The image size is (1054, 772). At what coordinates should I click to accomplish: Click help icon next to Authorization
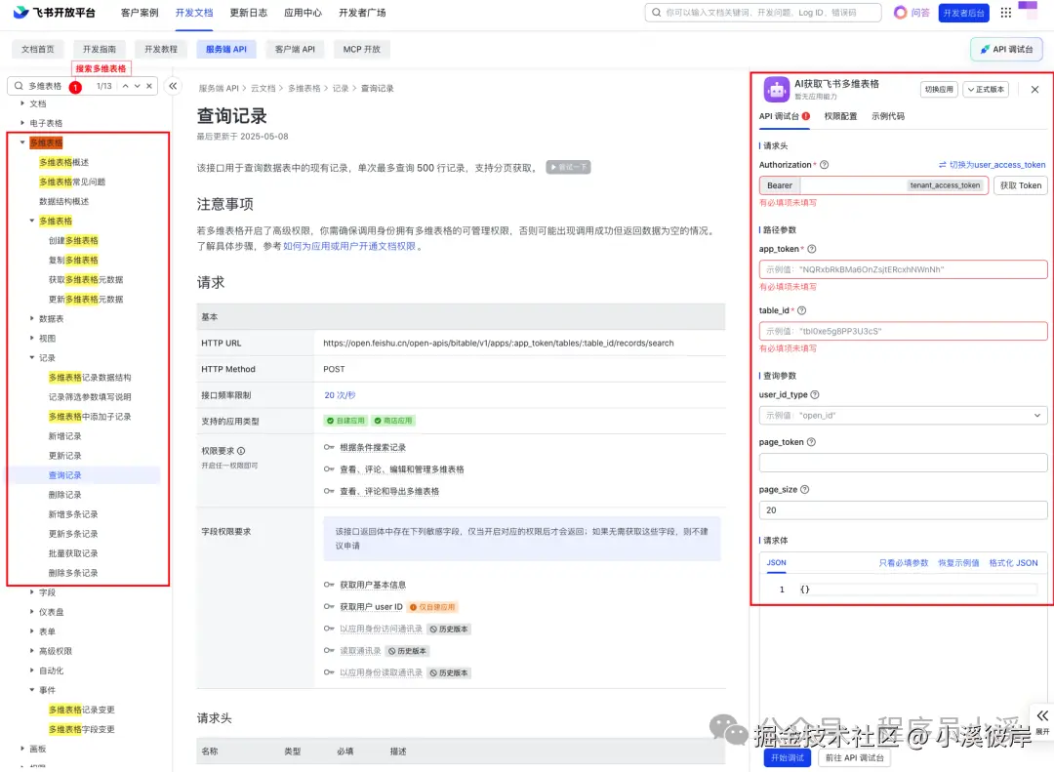point(824,165)
